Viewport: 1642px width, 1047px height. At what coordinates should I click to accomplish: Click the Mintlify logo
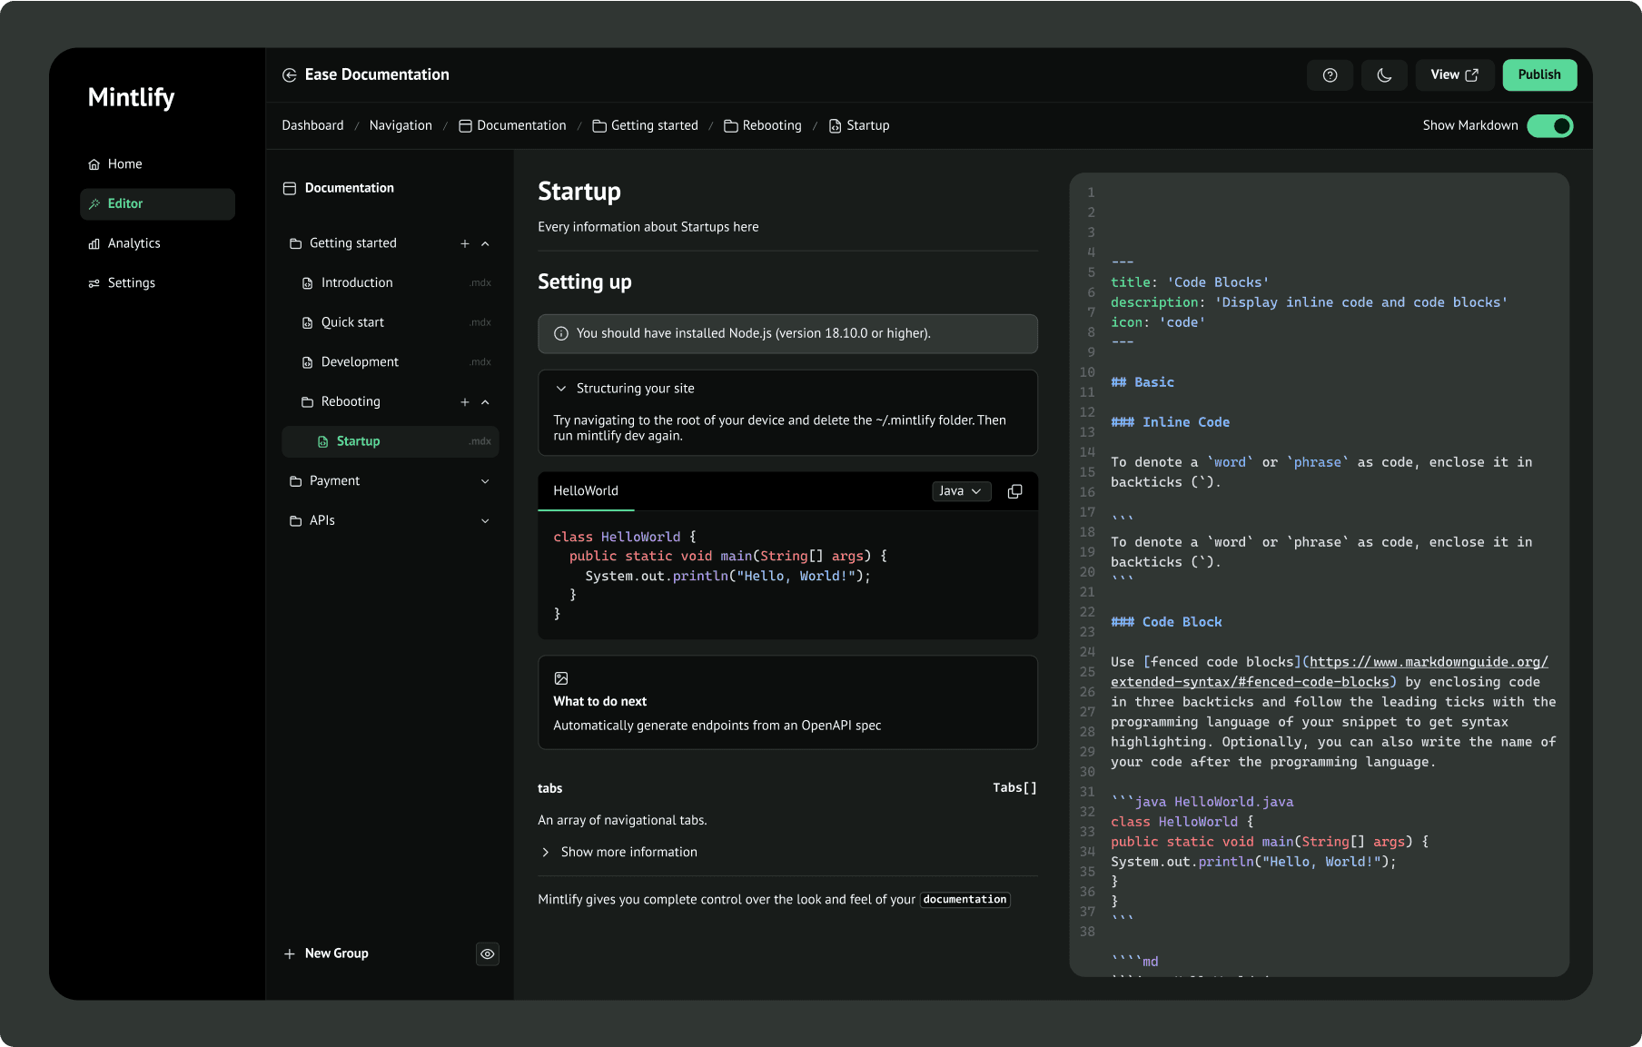point(131,98)
